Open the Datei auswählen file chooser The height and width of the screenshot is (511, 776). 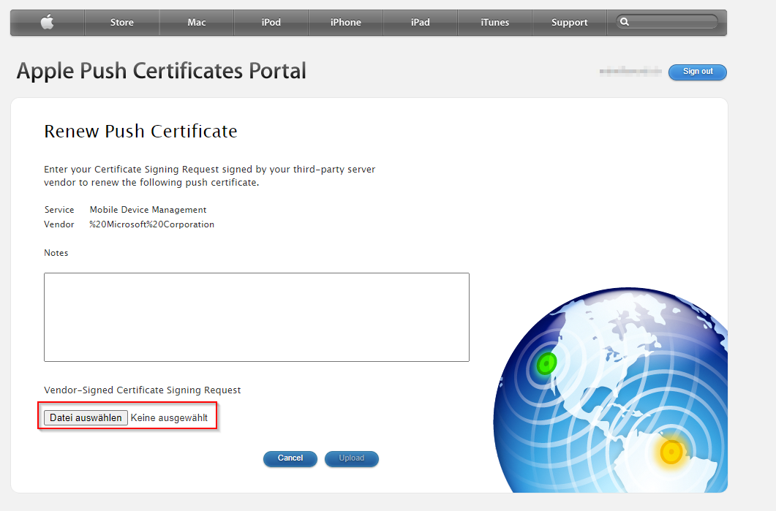point(85,417)
